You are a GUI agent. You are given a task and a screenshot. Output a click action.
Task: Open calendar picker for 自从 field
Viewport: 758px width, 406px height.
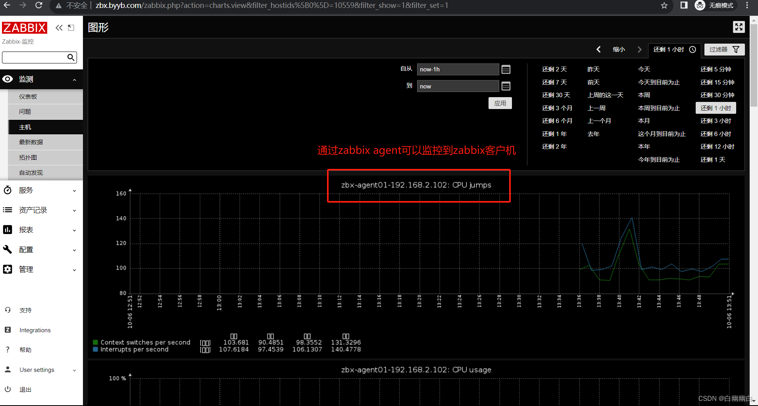pos(506,70)
